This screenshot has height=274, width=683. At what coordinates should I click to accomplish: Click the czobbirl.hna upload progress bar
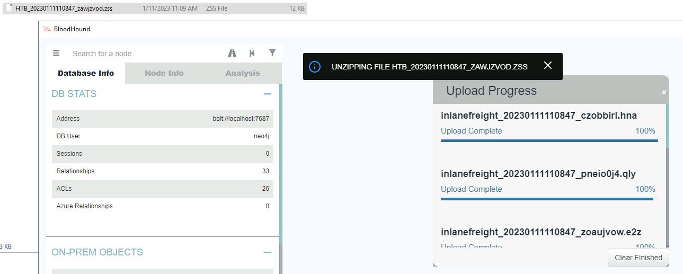tap(549, 140)
